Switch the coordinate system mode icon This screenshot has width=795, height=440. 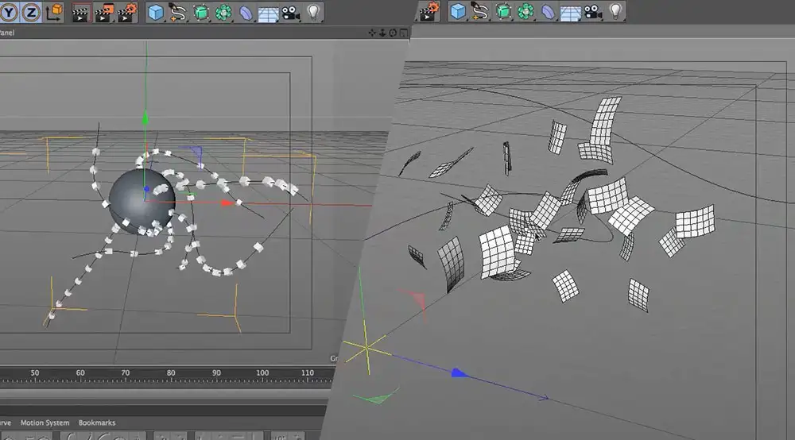[x=54, y=12]
